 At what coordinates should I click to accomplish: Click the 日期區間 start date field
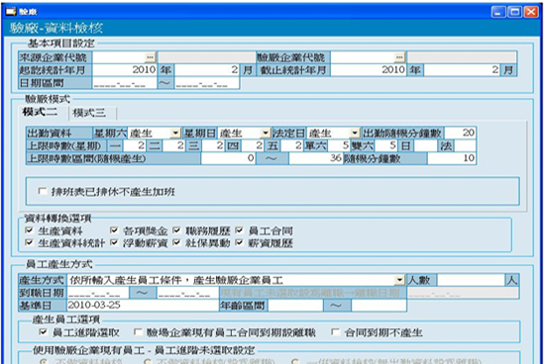pos(125,83)
